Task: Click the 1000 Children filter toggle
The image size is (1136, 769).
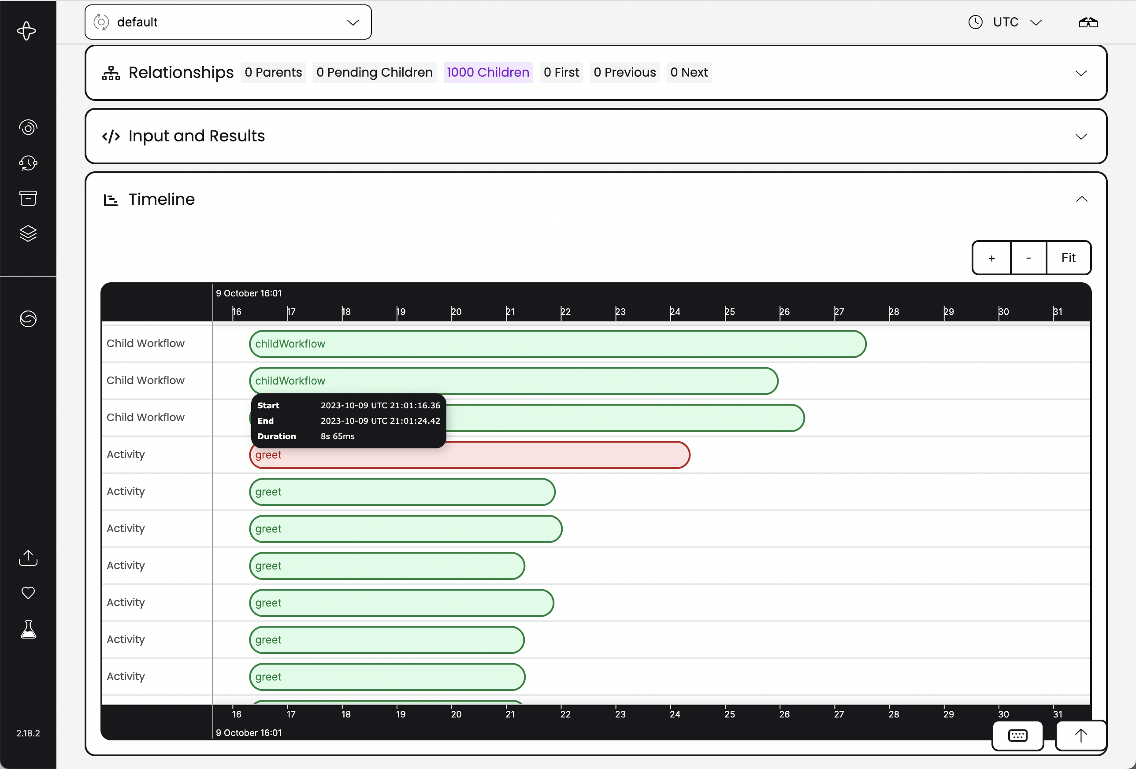Action: (489, 72)
